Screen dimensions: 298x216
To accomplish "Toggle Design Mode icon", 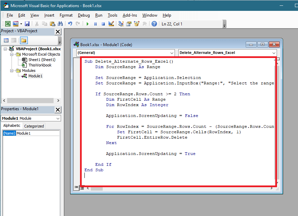I will point(111,24).
